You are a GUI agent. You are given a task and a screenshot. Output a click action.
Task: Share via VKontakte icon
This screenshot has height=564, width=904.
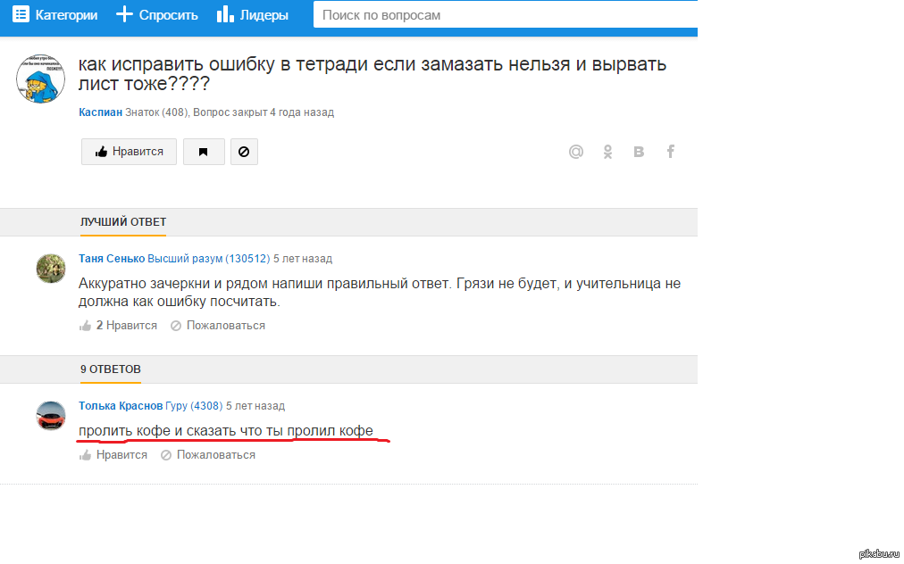[x=639, y=152]
